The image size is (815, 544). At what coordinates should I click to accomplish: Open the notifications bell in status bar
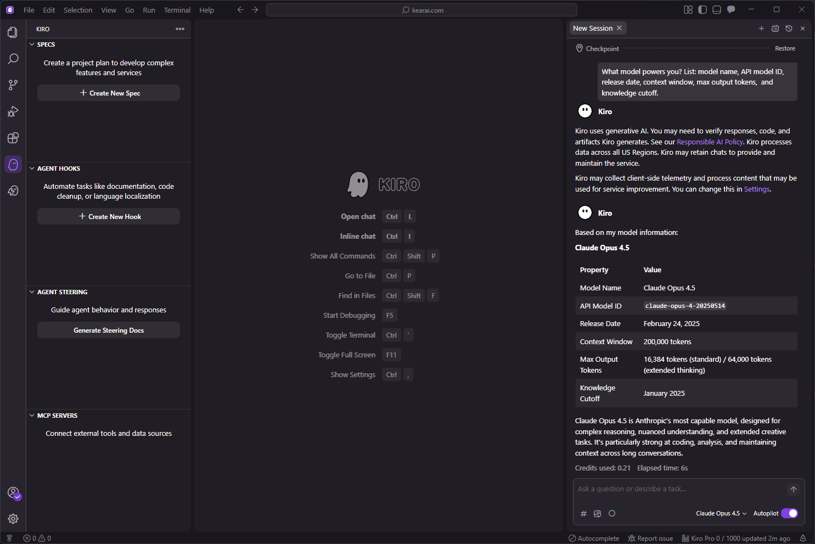(x=803, y=539)
